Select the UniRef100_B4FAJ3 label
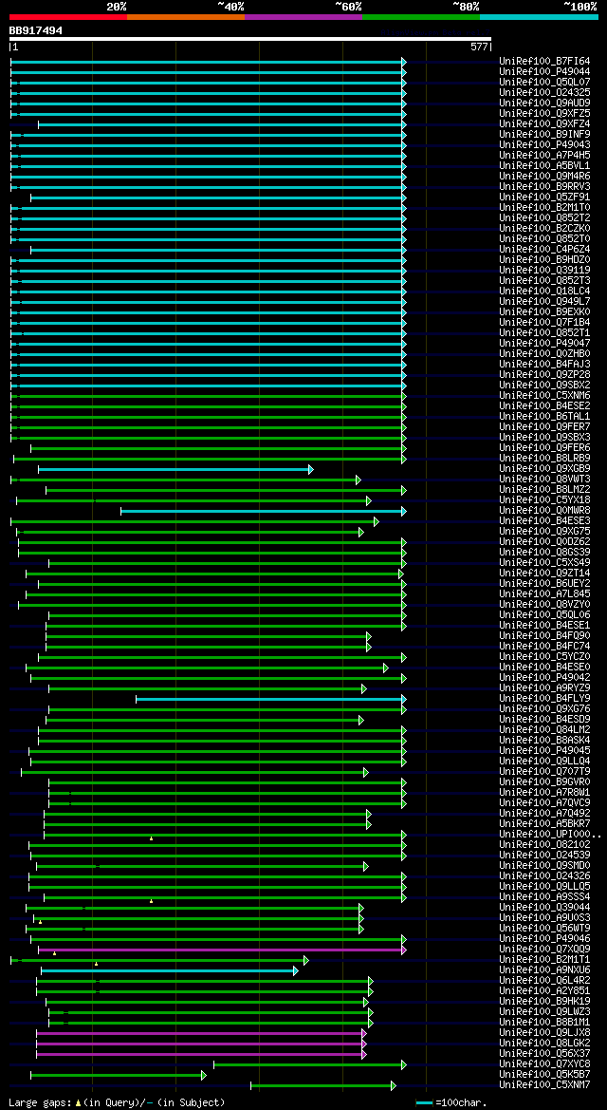The image size is (607, 1110). pos(544,364)
